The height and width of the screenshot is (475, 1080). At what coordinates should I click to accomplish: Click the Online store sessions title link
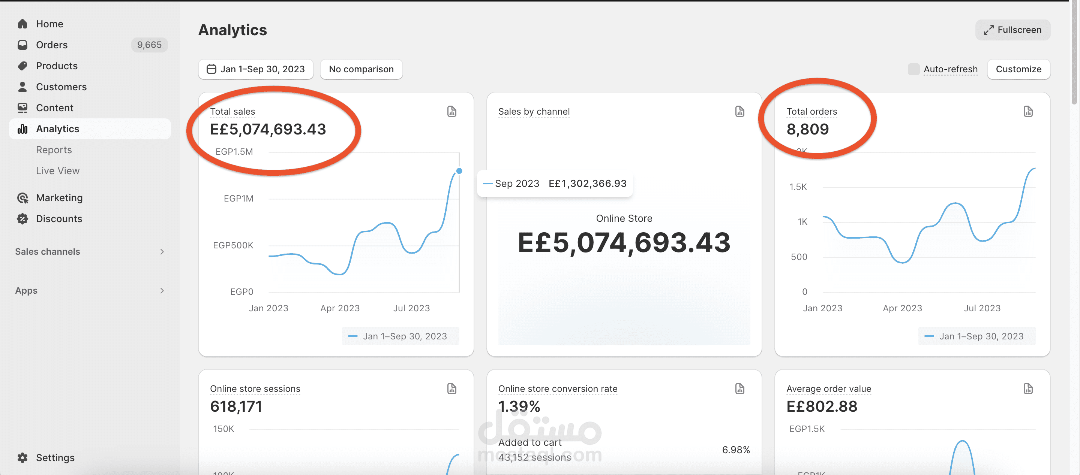[x=255, y=389]
